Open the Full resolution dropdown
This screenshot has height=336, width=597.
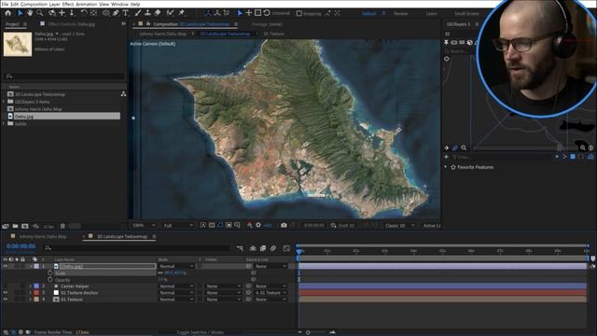pyautogui.click(x=178, y=226)
